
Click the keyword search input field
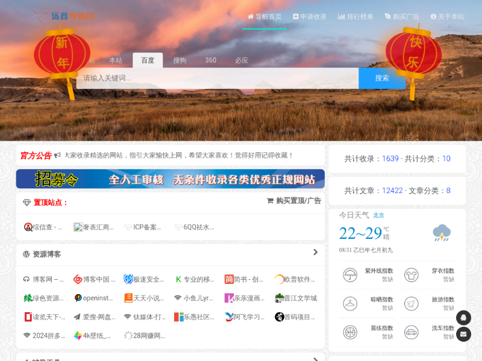point(217,78)
